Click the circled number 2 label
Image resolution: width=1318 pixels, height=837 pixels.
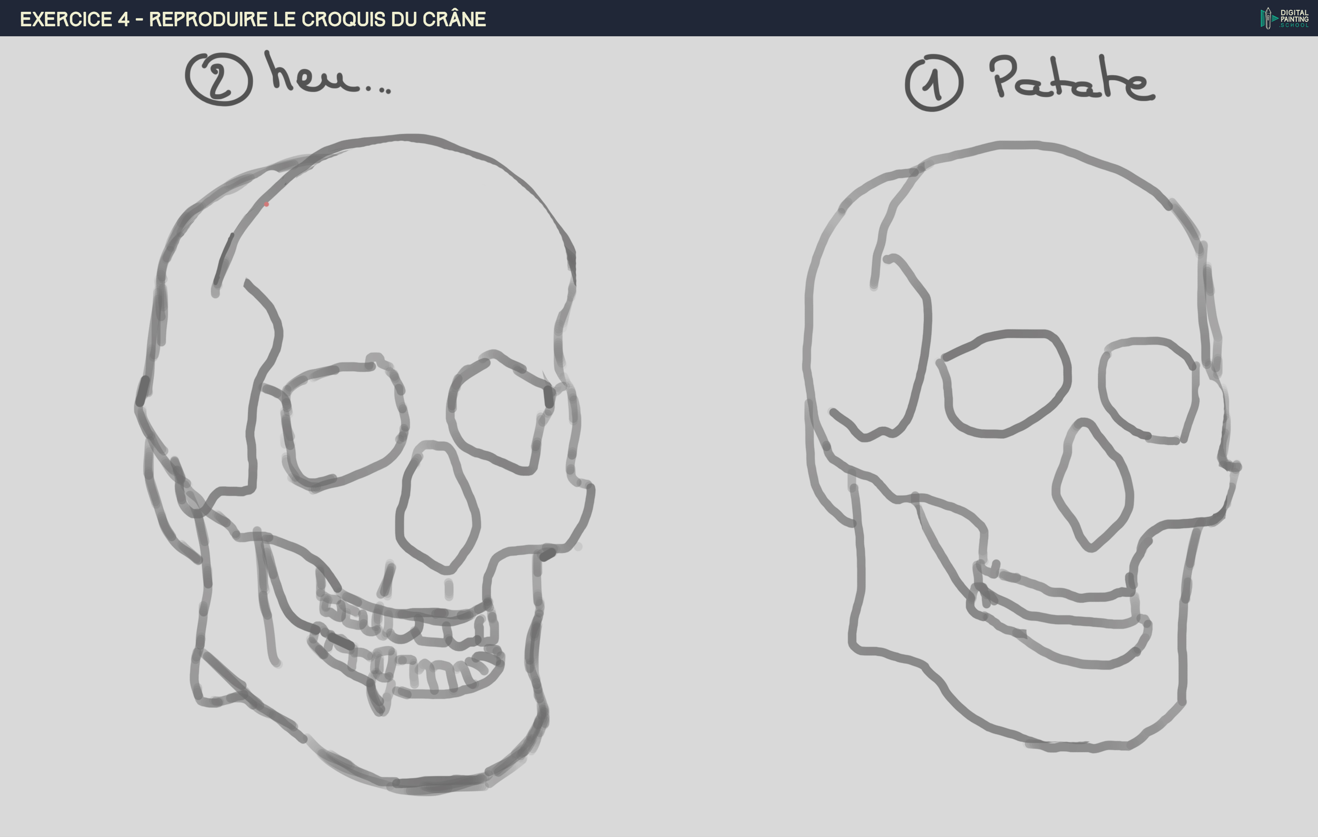coord(219,80)
